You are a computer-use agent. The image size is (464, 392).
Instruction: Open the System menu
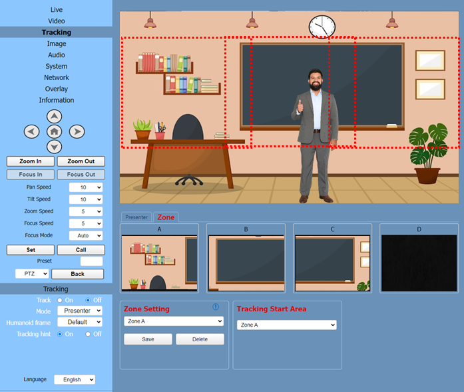coord(56,66)
